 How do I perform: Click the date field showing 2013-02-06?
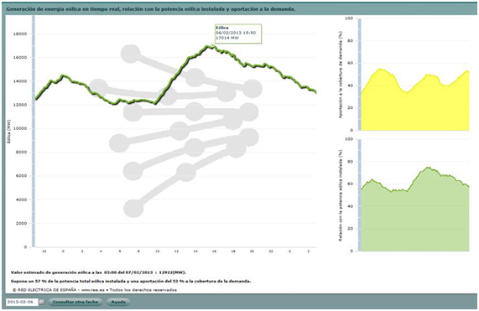(x=22, y=302)
